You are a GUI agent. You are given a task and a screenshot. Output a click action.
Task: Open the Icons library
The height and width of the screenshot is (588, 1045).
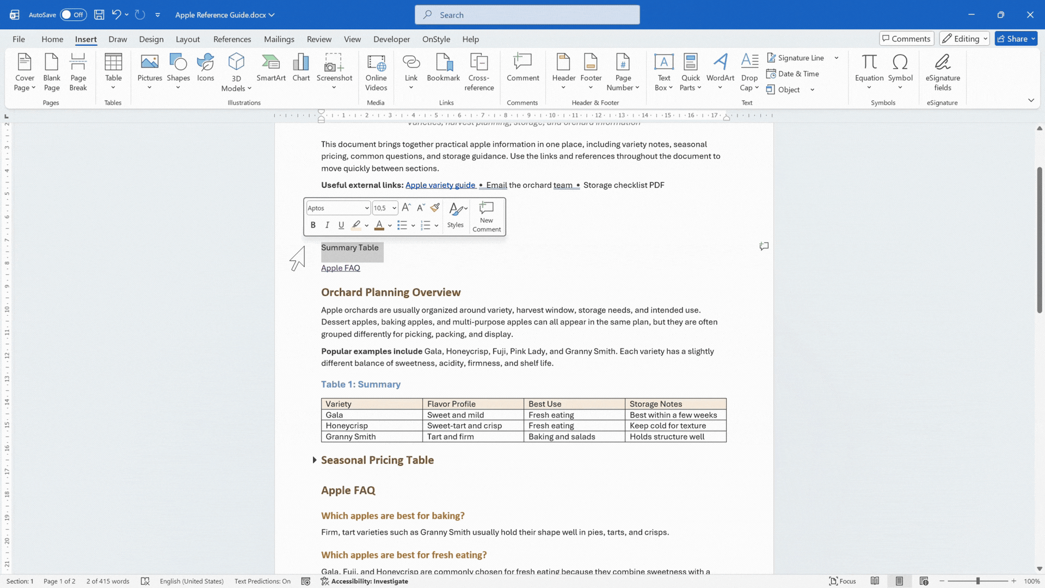205,68
